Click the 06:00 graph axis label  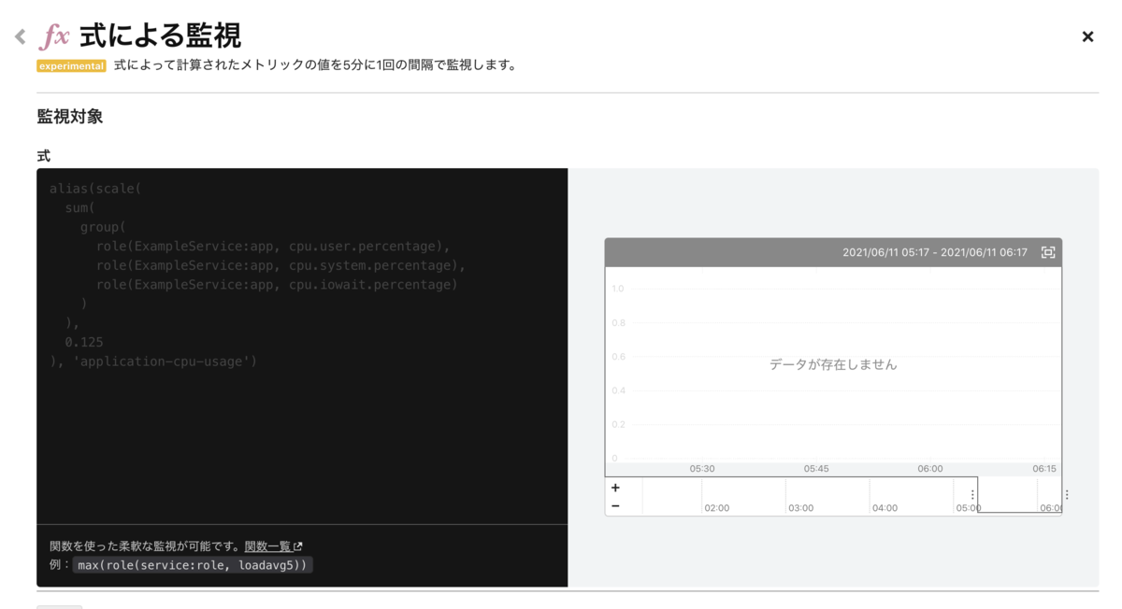click(x=930, y=469)
